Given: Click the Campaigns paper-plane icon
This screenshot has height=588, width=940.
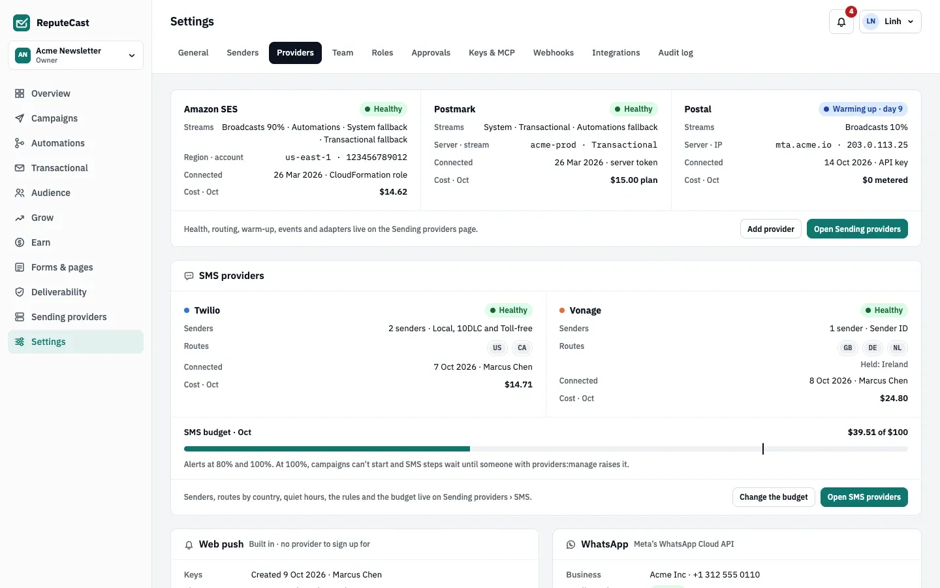Looking at the screenshot, I should (20, 118).
